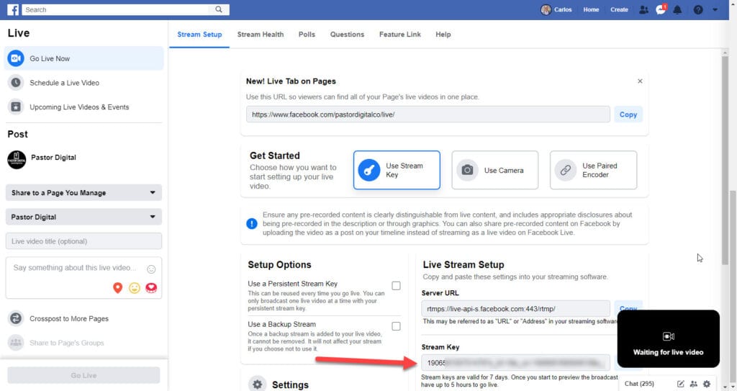Open the Questions tab

click(347, 35)
